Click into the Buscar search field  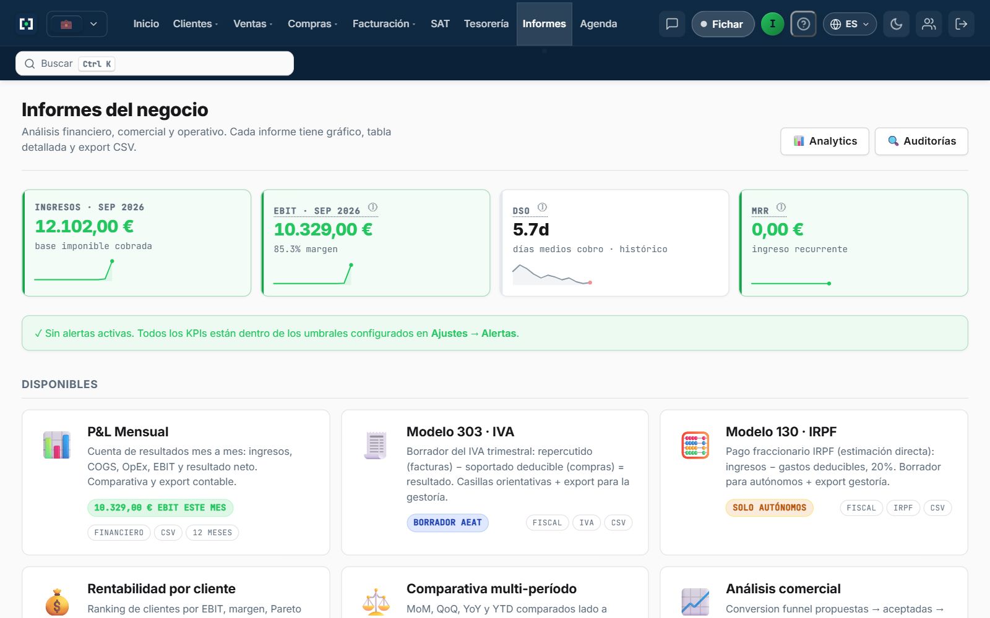click(x=155, y=64)
